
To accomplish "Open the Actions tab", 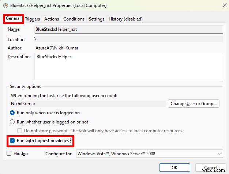I will coord(52,19).
